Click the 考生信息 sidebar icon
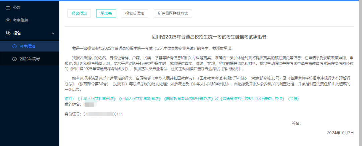This screenshot has width=362, height=146. point(8,20)
